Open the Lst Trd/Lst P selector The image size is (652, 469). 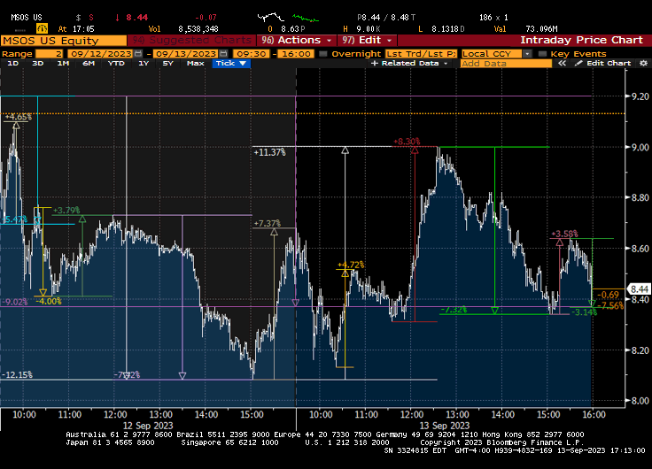(421, 54)
